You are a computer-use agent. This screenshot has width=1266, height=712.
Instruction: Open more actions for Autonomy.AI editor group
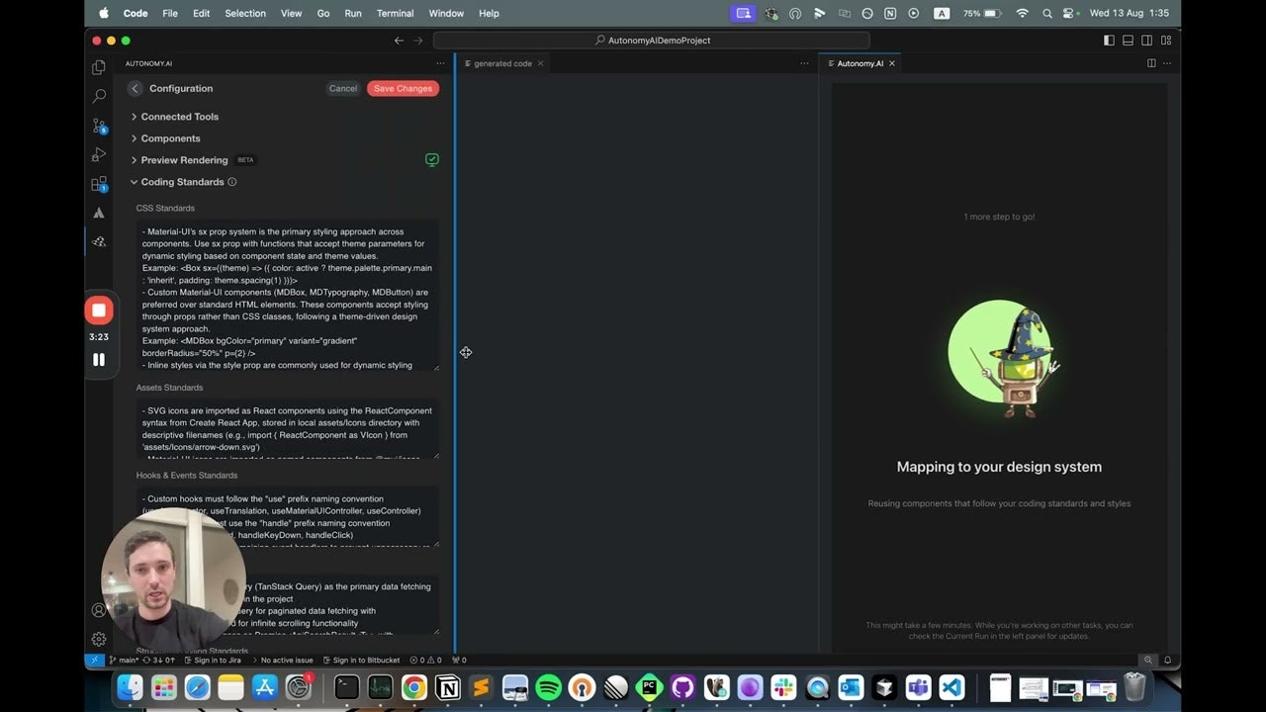point(1168,63)
